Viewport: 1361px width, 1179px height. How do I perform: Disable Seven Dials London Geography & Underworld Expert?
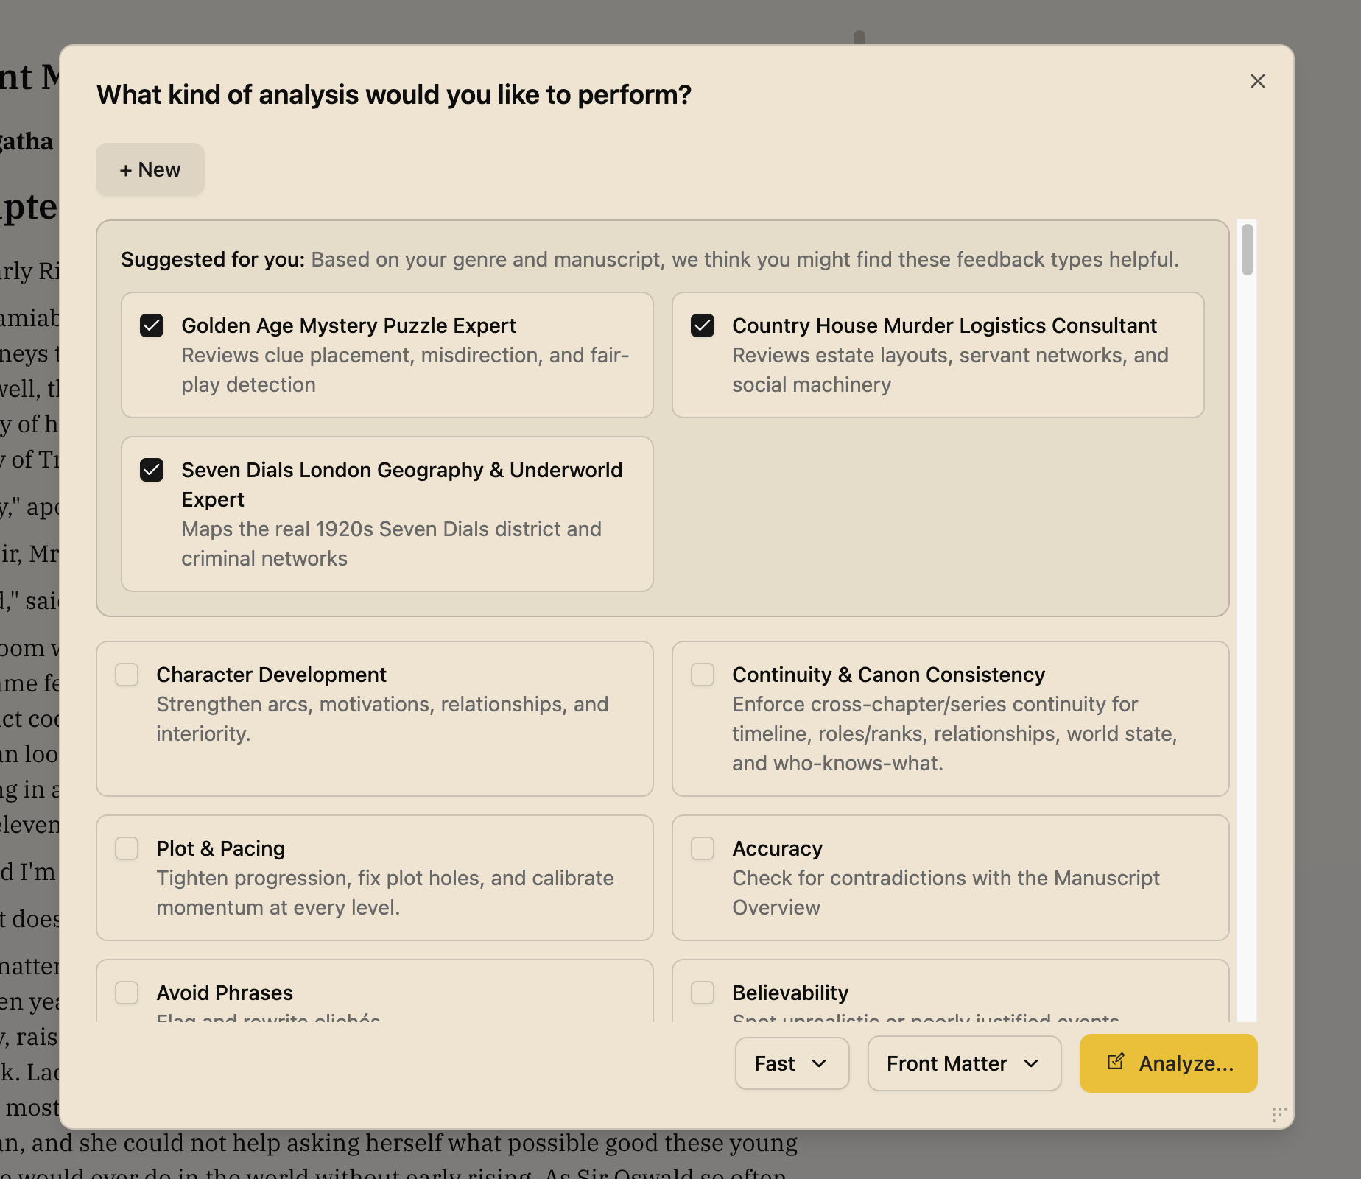click(152, 469)
